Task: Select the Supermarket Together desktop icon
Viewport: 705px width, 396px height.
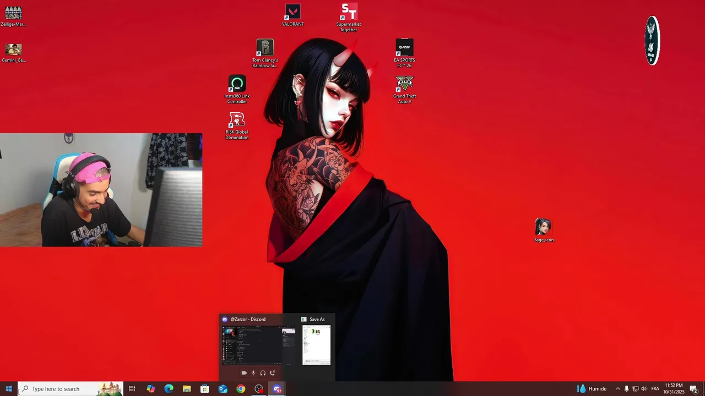Action: pos(349,18)
